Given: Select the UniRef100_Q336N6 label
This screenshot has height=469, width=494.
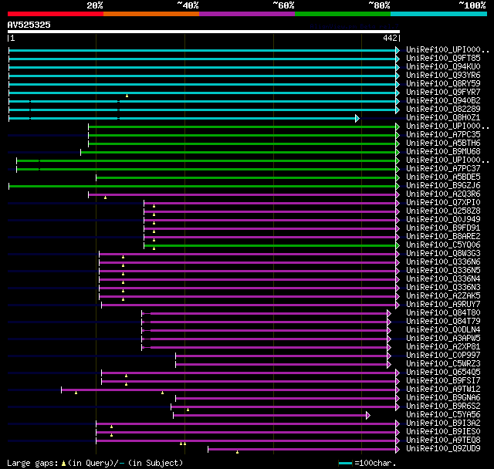Looking at the screenshot, I should [x=443, y=262].
